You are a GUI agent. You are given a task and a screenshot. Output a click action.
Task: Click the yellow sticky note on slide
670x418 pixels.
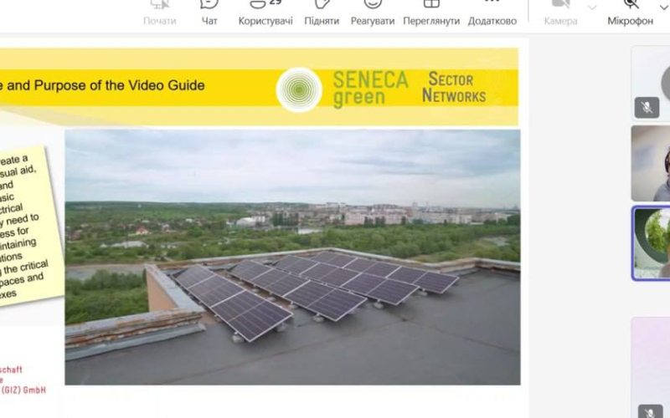(27, 226)
